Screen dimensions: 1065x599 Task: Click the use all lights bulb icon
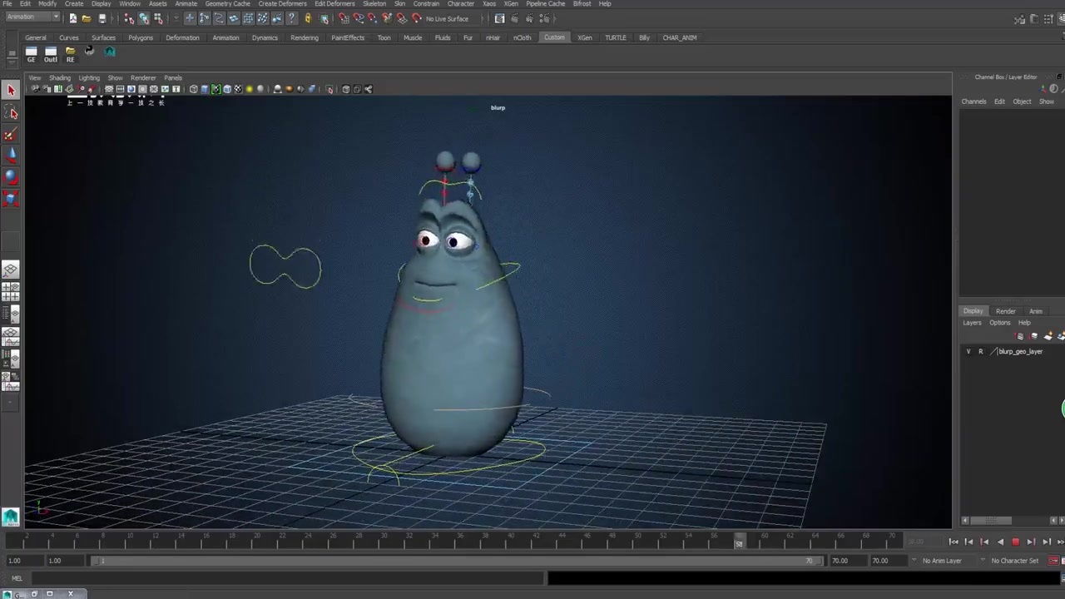pos(250,89)
